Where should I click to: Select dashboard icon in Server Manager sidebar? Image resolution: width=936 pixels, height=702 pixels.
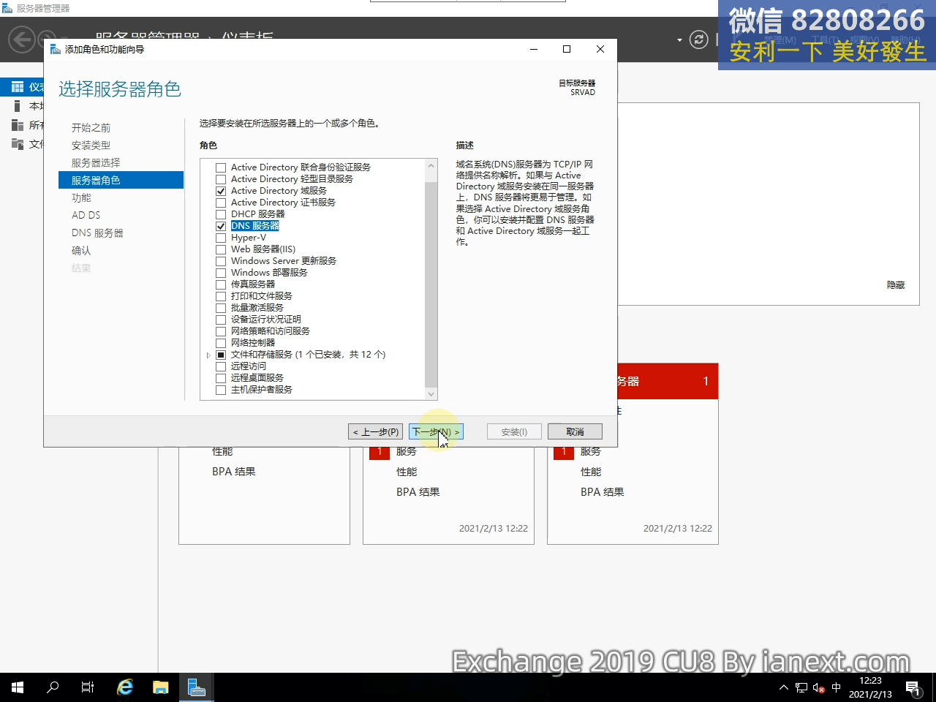click(x=18, y=87)
